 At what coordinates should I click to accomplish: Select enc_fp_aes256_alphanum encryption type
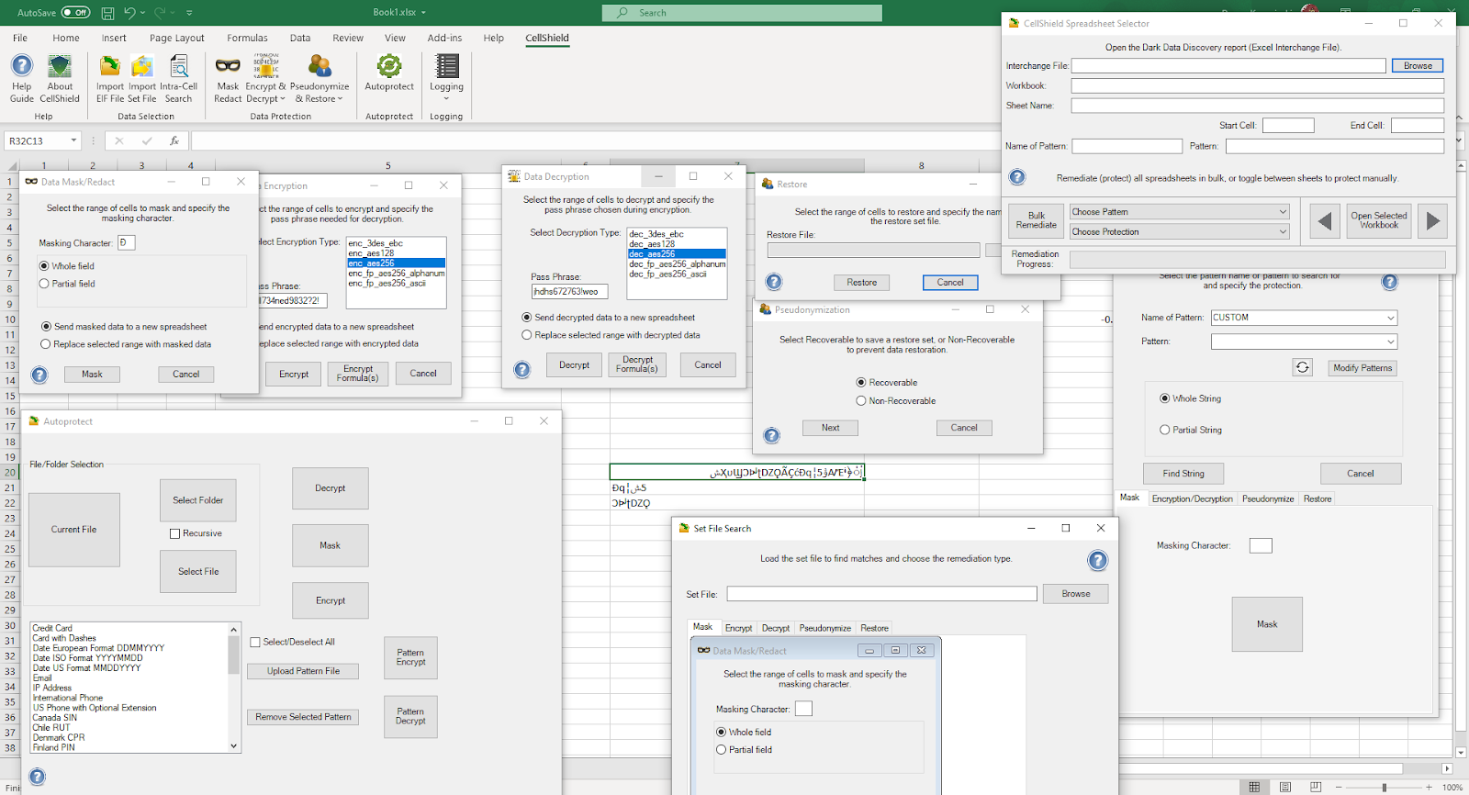tap(396, 273)
